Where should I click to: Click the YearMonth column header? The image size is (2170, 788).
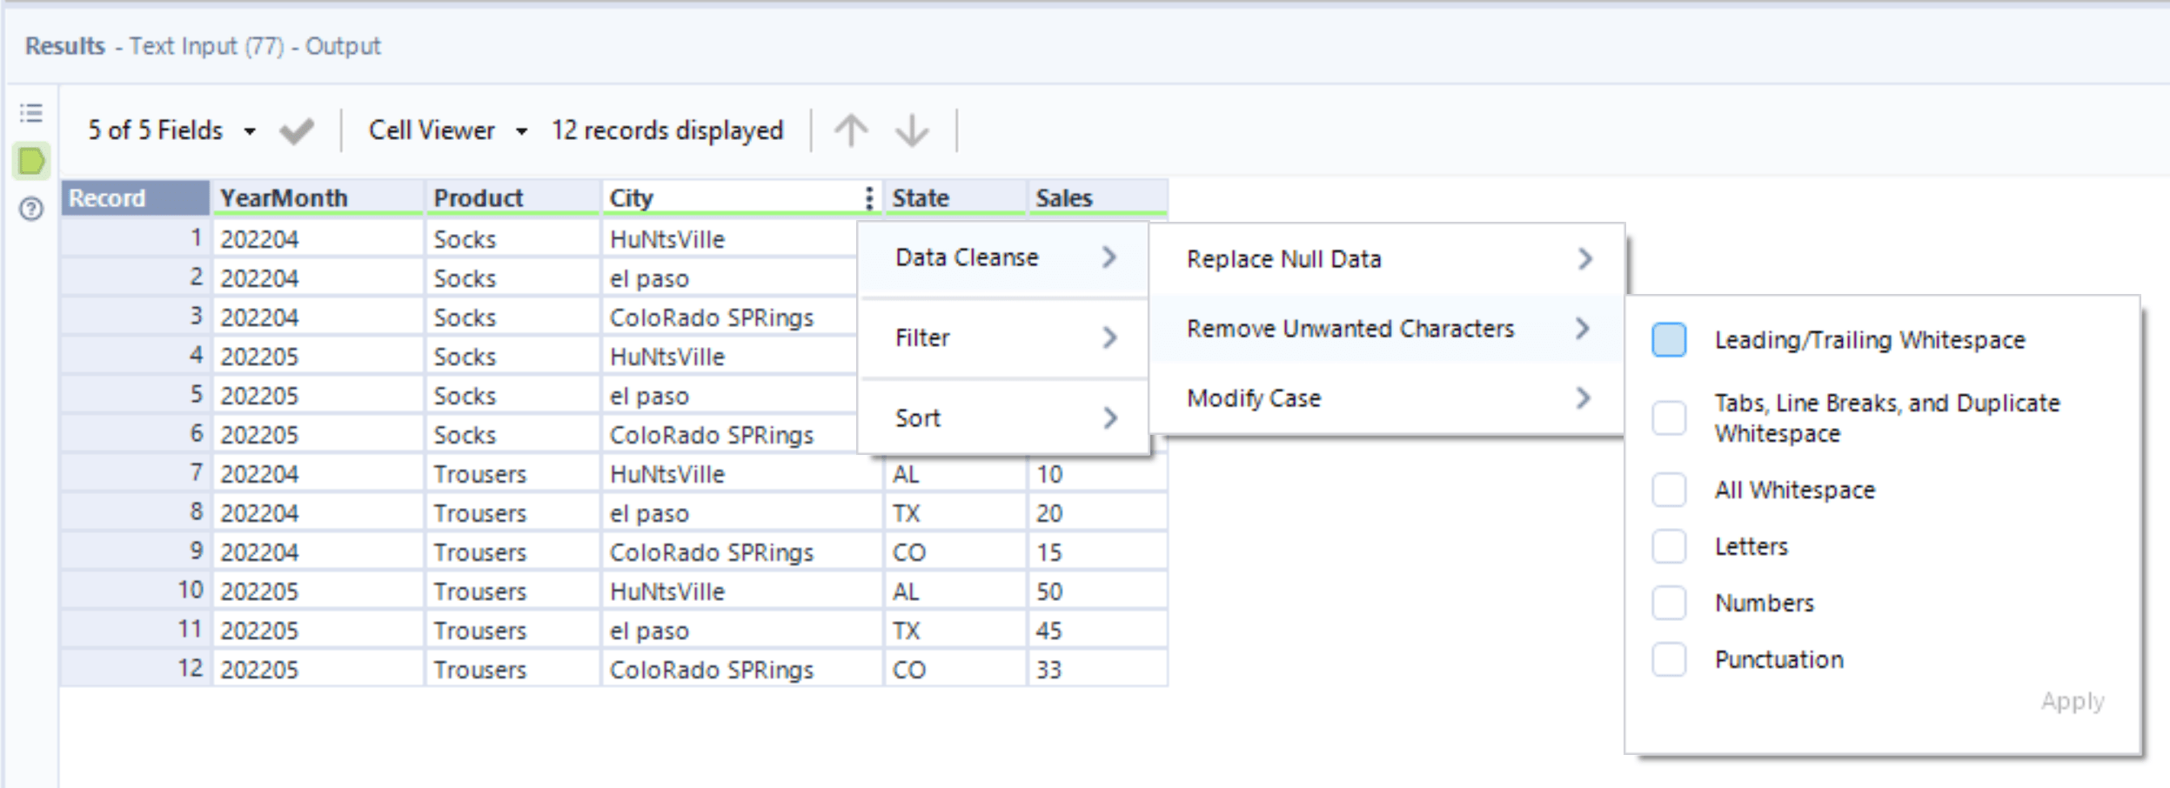[x=317, y=198]
